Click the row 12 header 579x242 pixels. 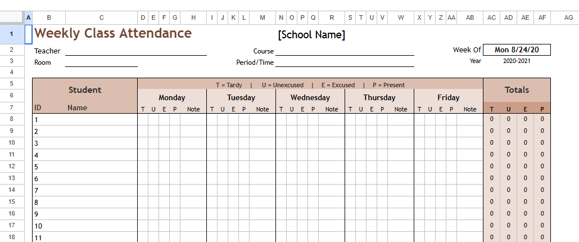(x=12, y=167)
